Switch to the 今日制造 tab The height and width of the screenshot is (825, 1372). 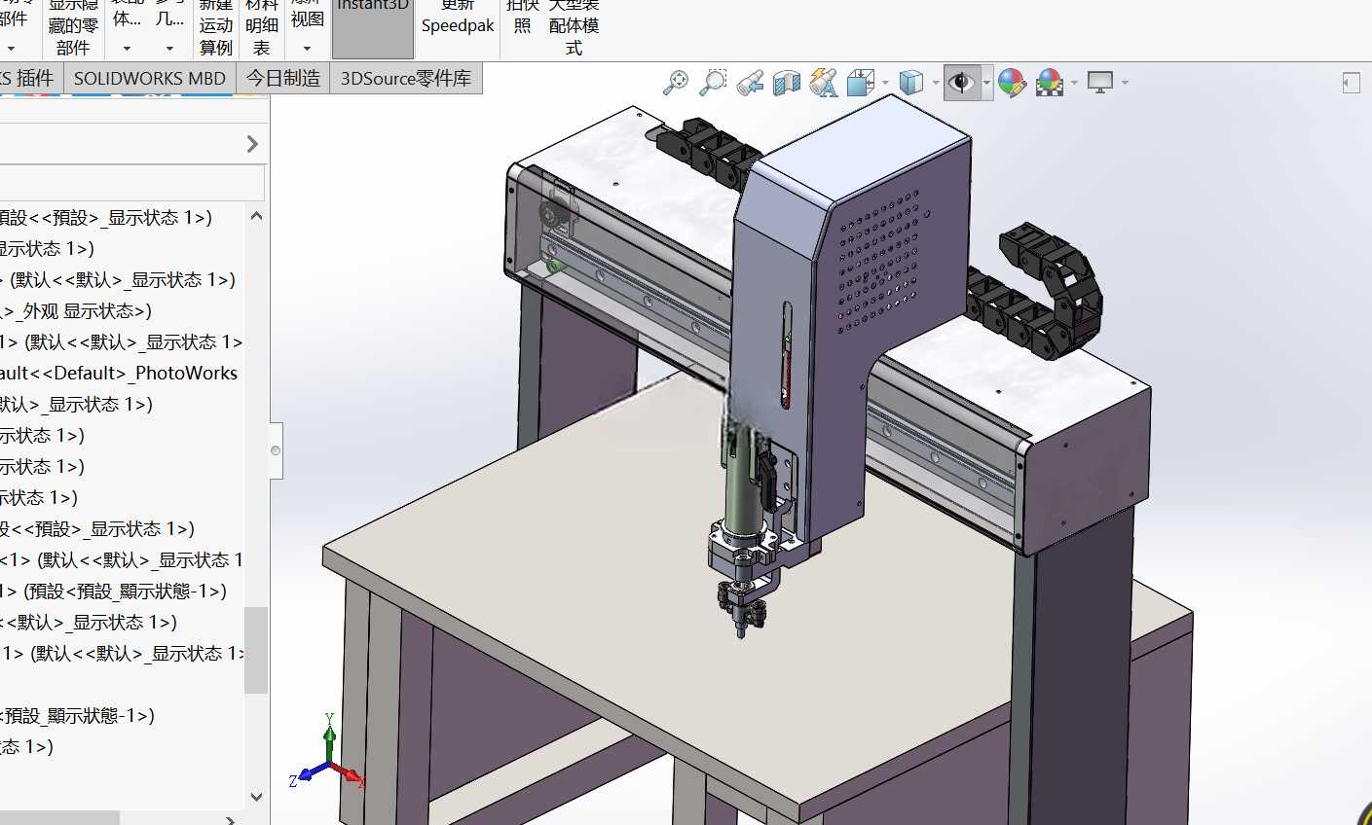coord(283,79)
